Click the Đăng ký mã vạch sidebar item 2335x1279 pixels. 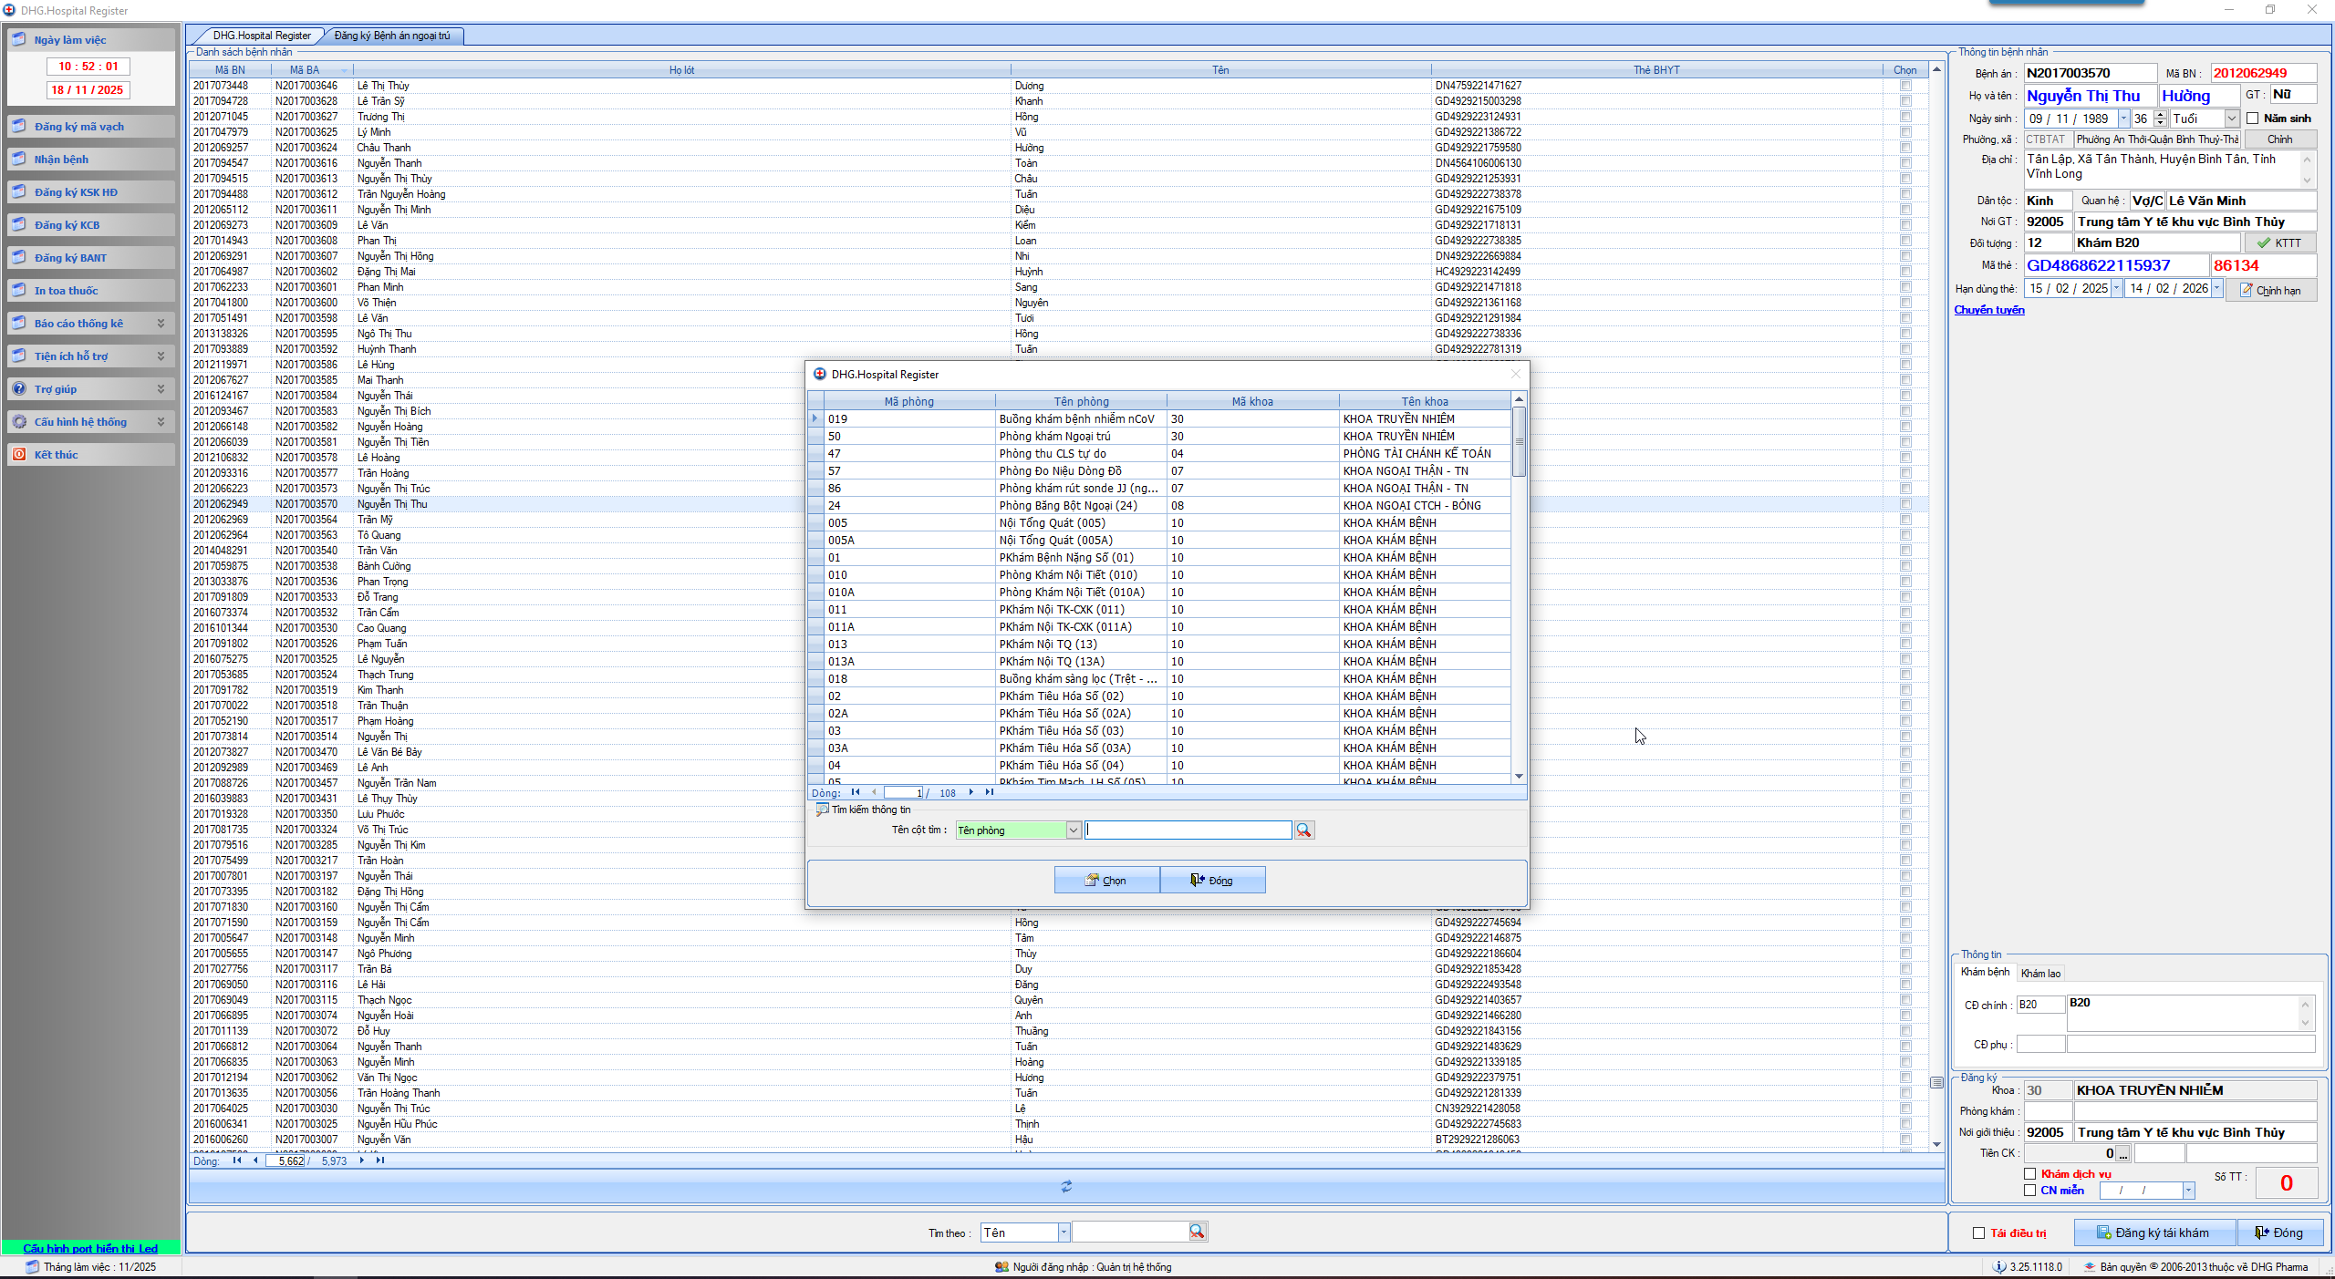79,127
